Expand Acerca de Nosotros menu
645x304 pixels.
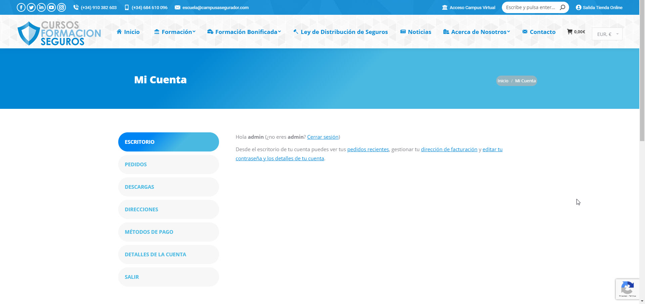click(477, 32)
